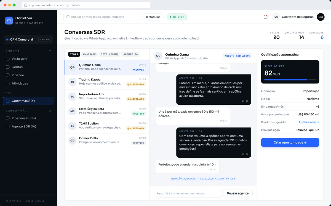
Task: Follow the Apólice aberta link
Action: coord(309,122)
